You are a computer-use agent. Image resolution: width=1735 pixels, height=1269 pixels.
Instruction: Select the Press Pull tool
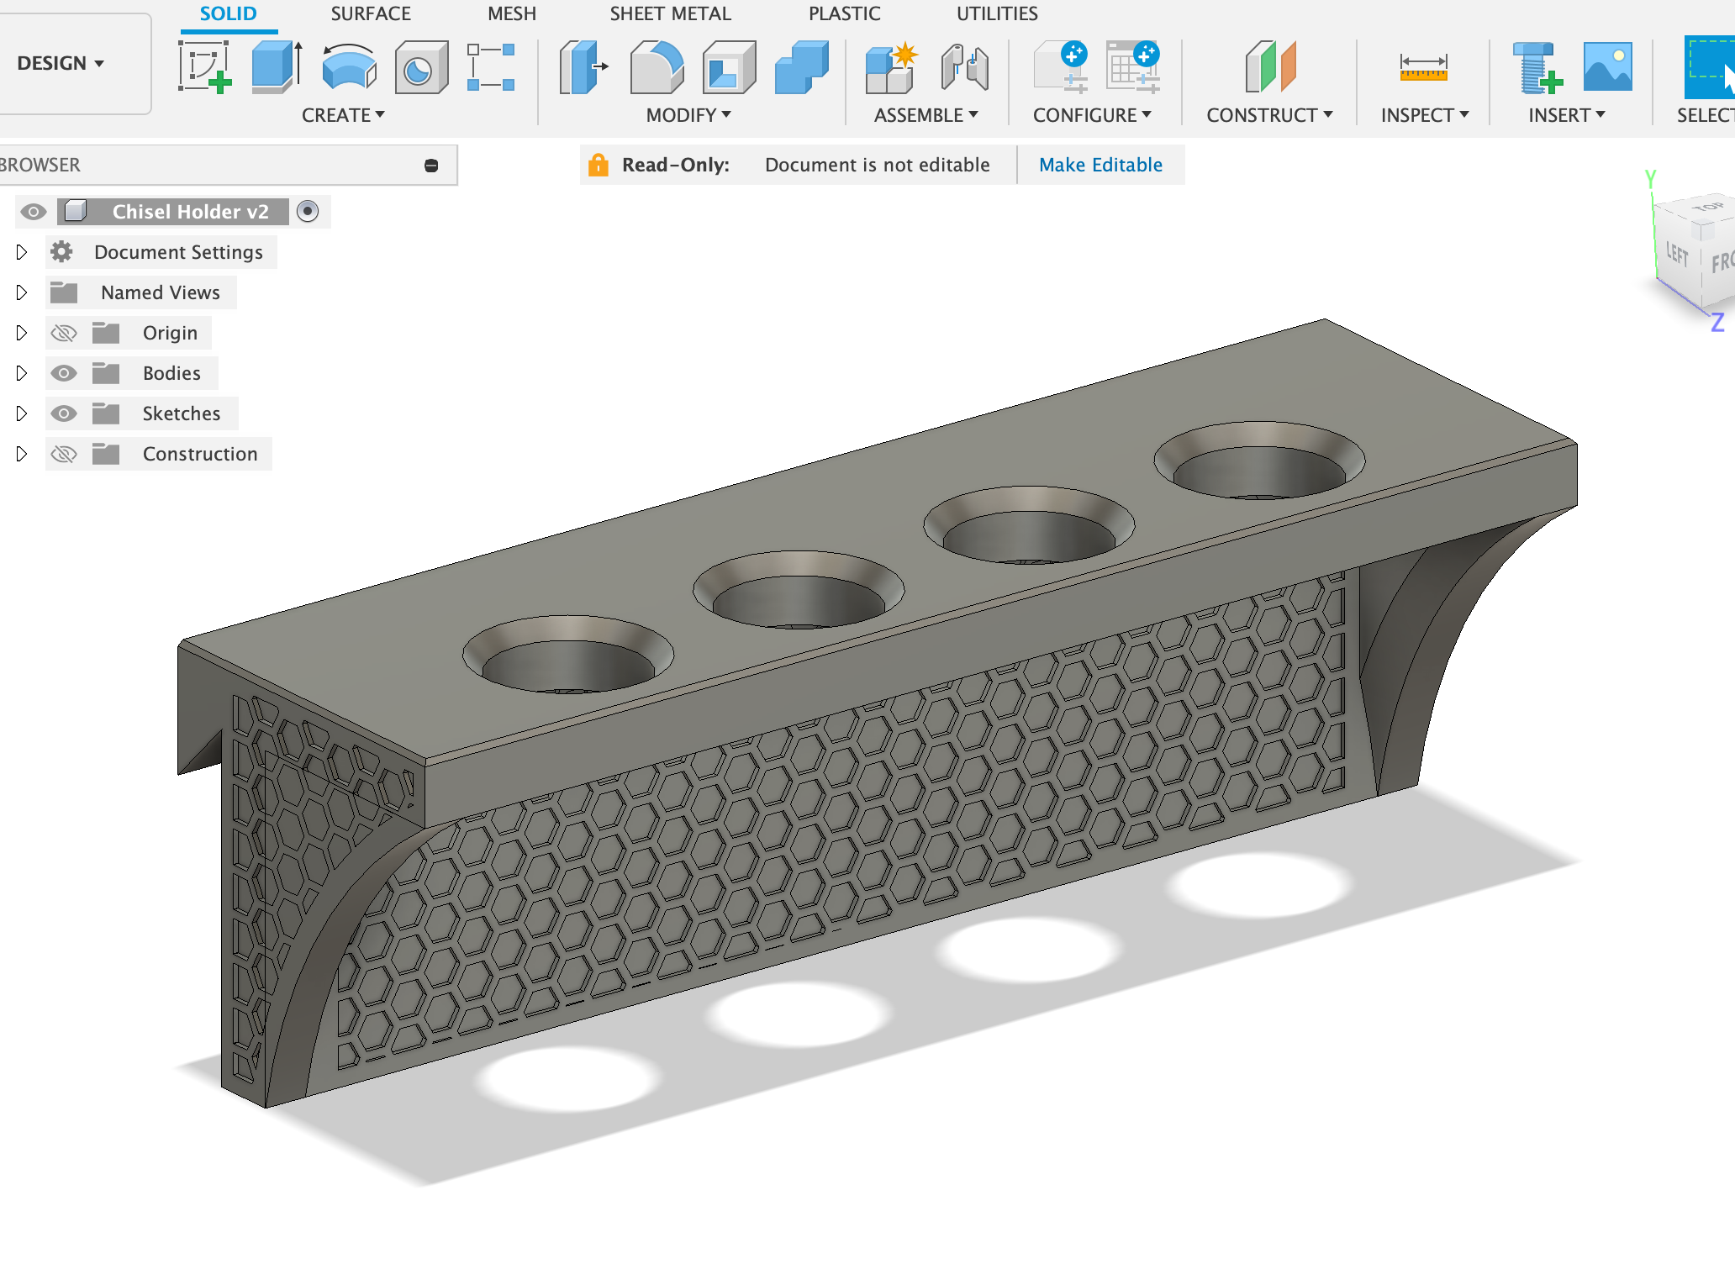pos(583,66)
